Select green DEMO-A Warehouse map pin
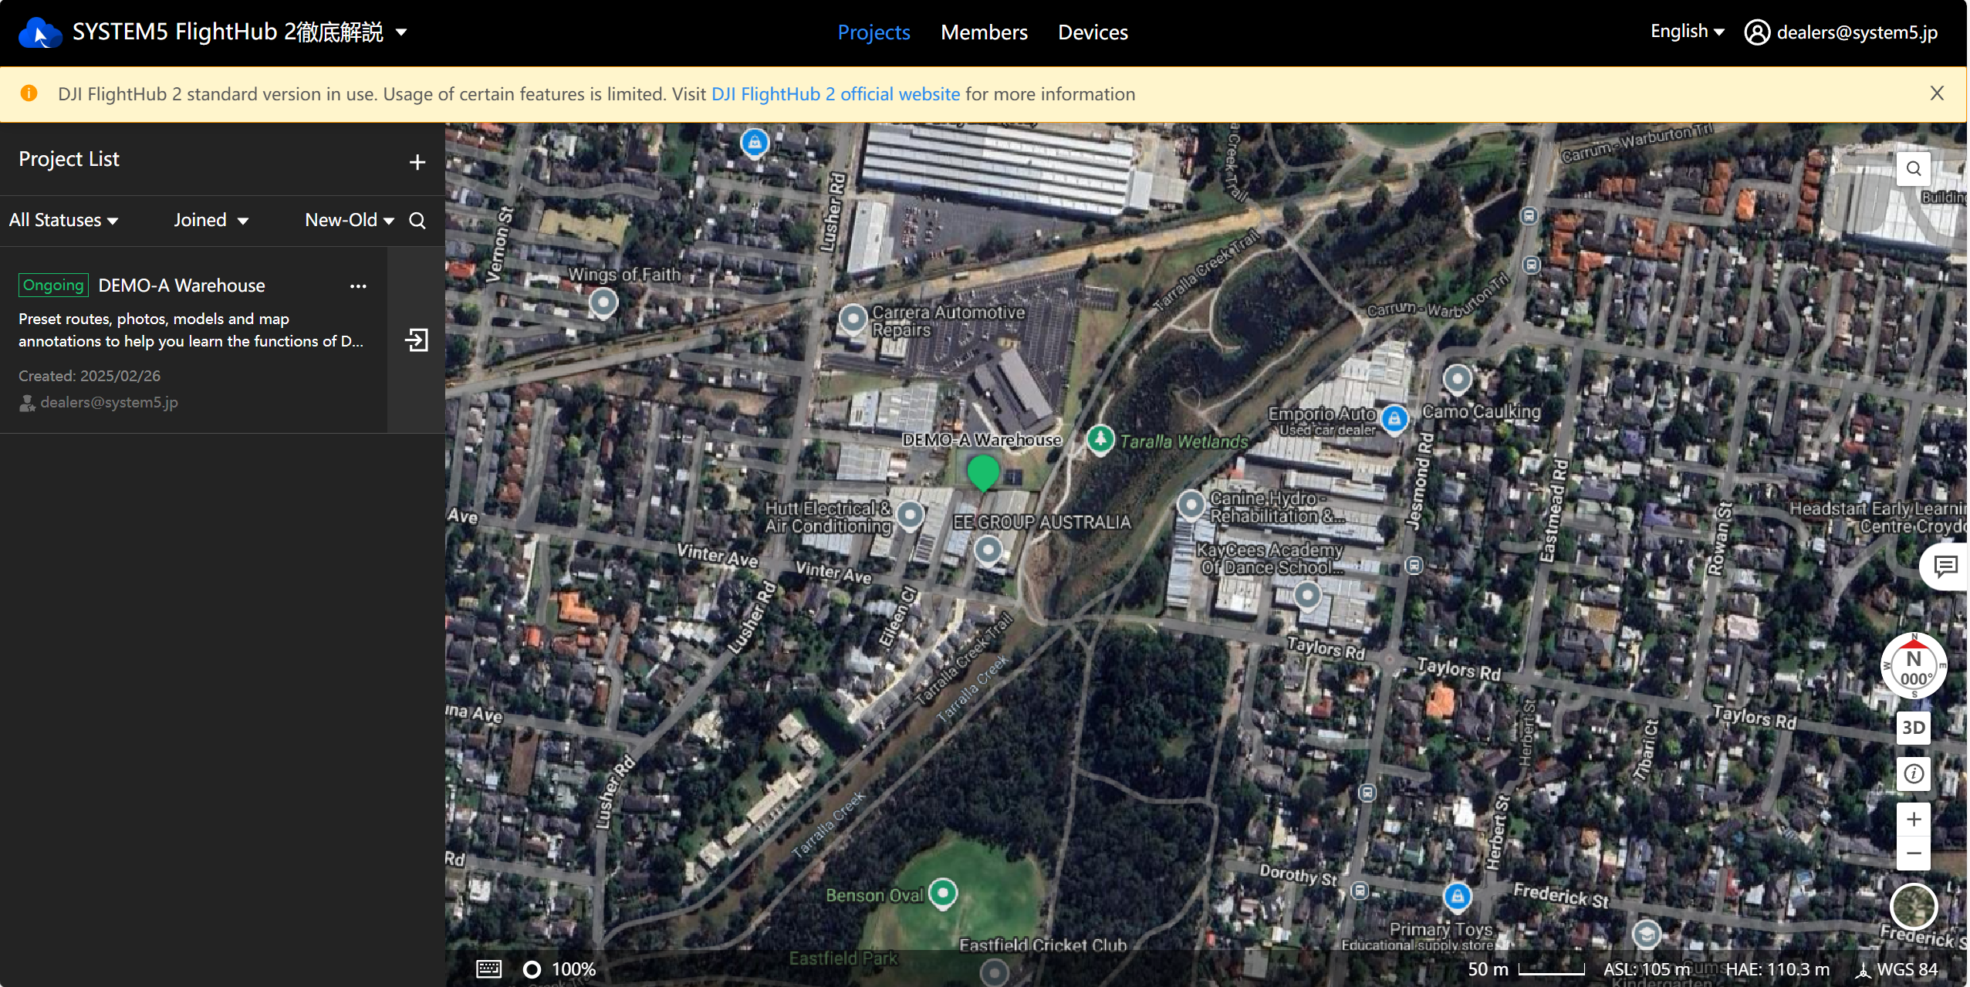Image resolution: width=1970 pixels, height=987 pixels. pos(983,473)
